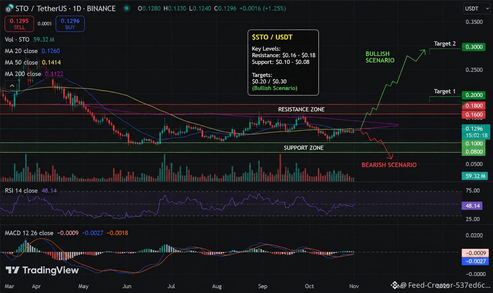The width and height of the screenshot is (493, 293).
Task: Click the Target 1 label
Action: [445, 91]
